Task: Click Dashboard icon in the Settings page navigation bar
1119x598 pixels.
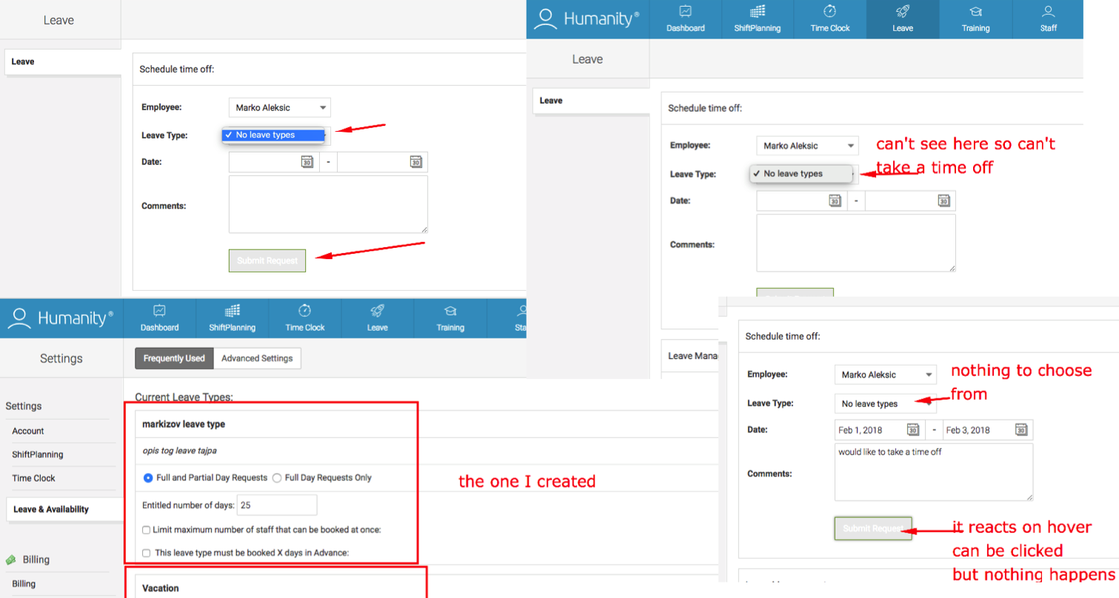Action: (159, 310)
